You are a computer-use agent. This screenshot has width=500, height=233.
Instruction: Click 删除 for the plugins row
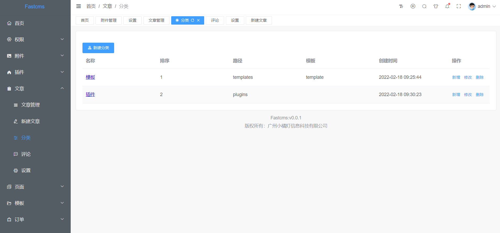coord(480,95)
